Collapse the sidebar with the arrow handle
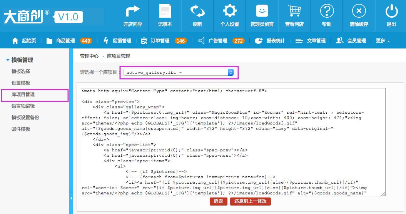 point(71,198)
